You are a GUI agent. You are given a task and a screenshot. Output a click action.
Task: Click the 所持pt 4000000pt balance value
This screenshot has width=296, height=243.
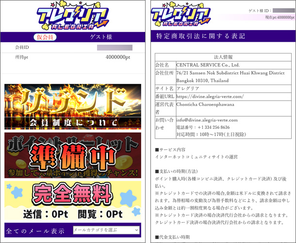coord(117,57)
